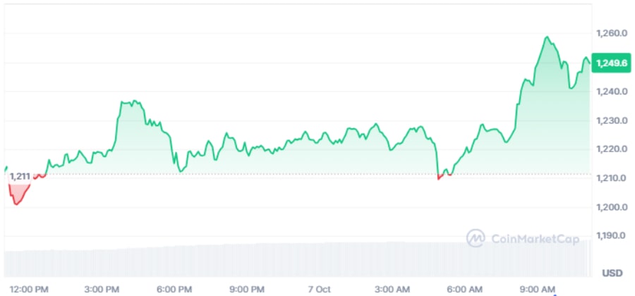Select the 1,220.0 y-axis value
Viewport: 635px width, 296px height.
click(612, 149)
